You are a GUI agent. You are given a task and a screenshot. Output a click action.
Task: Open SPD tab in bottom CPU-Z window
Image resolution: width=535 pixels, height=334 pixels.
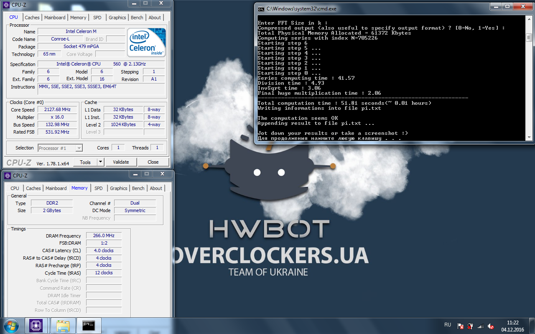click(99, 188)
